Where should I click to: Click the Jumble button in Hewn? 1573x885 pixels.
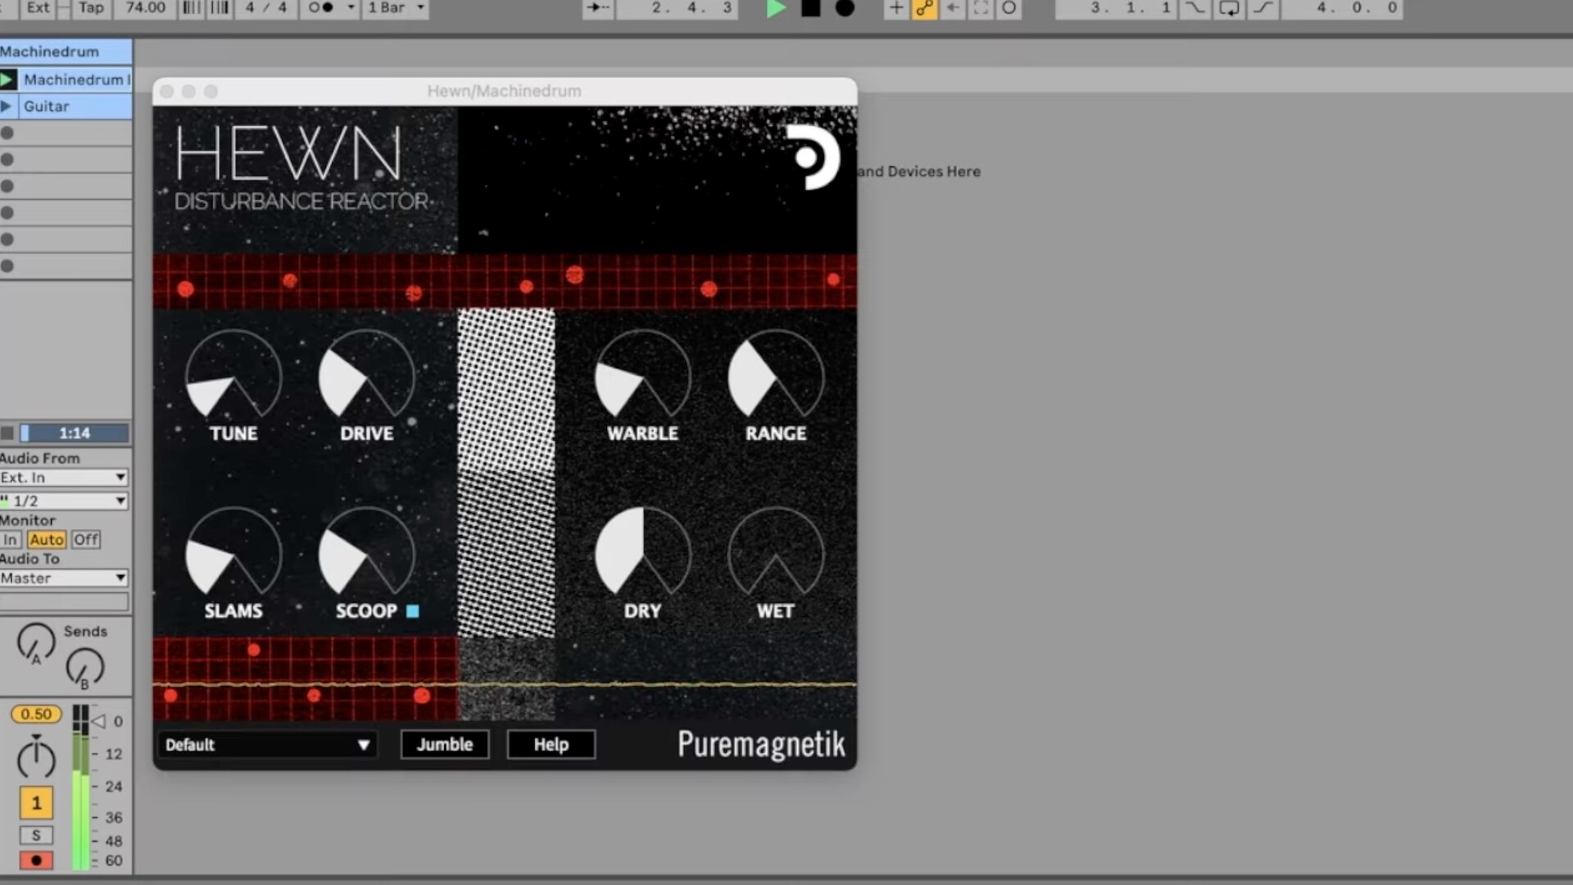pyautogui.click(x=445, y=745)
